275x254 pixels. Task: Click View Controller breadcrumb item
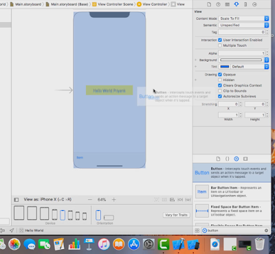[x=152, y=4]
